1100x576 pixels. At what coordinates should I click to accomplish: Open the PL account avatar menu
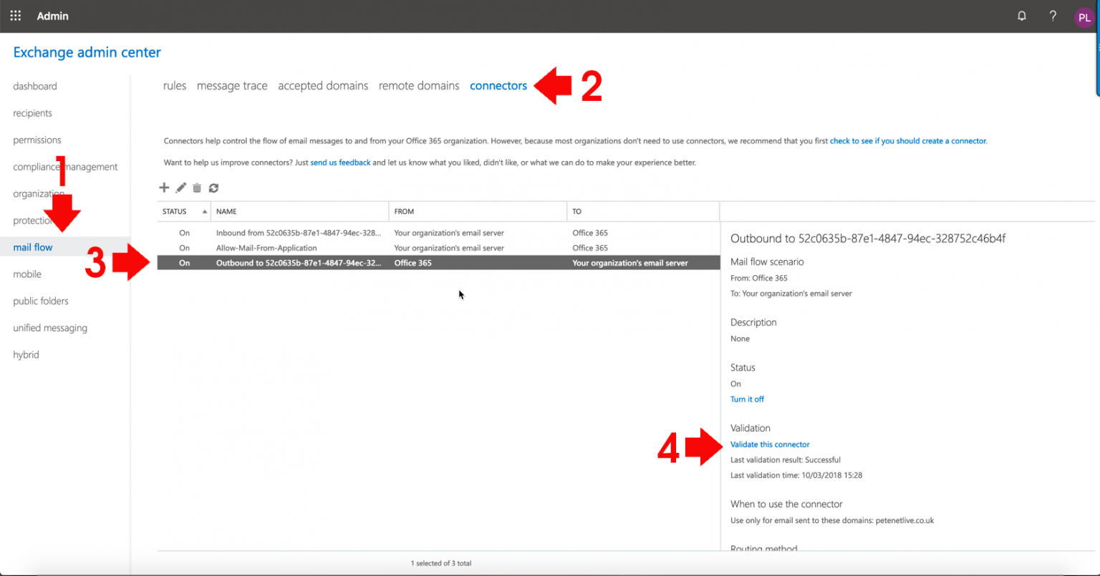pos(1084,17)
